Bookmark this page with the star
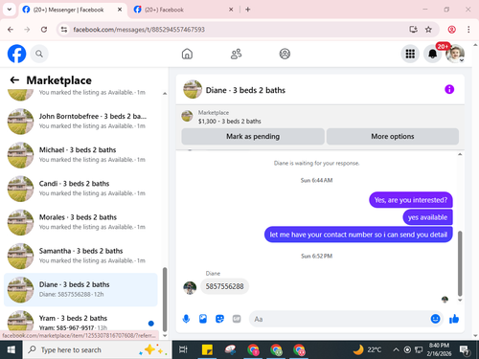 [x=428, y=30]
